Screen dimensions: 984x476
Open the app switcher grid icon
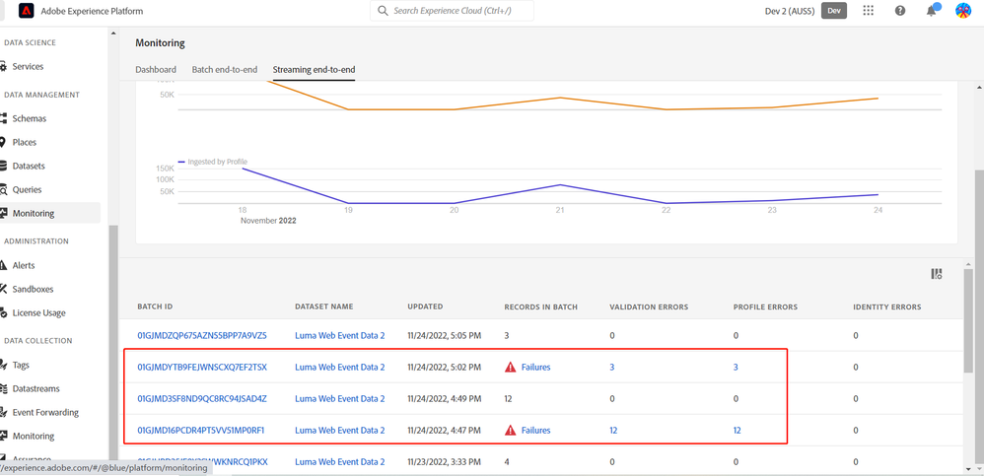868,11
